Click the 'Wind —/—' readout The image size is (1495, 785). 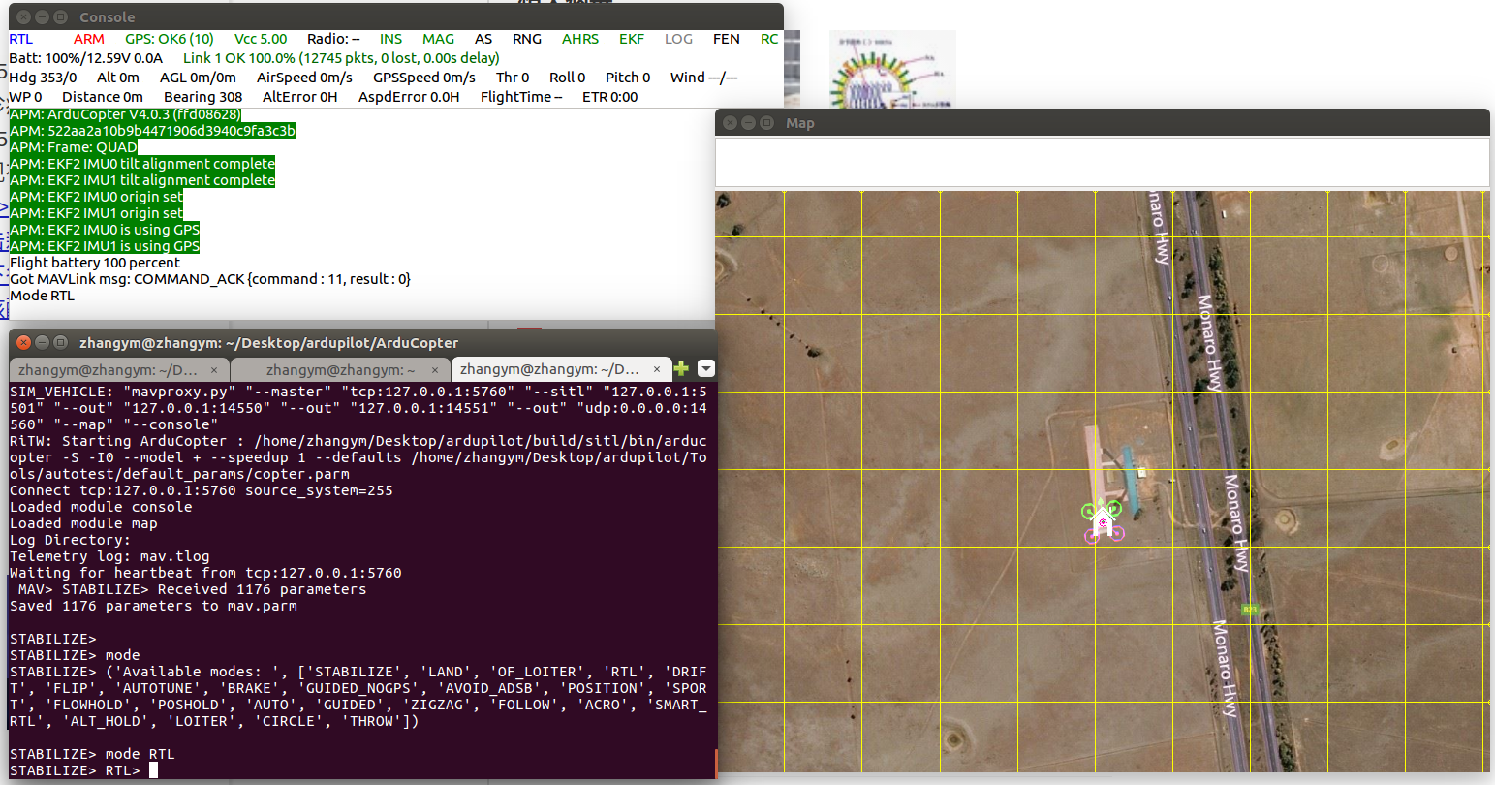point(703,78)
